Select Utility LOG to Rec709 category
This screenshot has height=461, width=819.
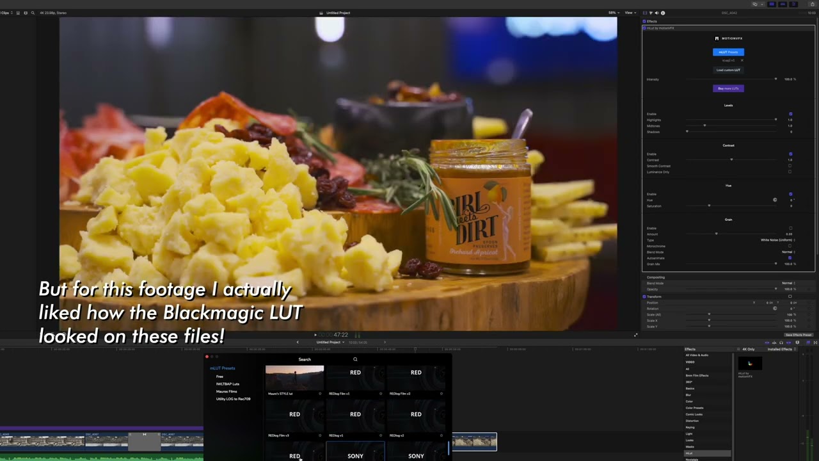233,399
